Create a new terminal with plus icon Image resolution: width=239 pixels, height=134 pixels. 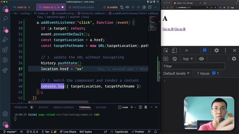(x=131, y=107)
